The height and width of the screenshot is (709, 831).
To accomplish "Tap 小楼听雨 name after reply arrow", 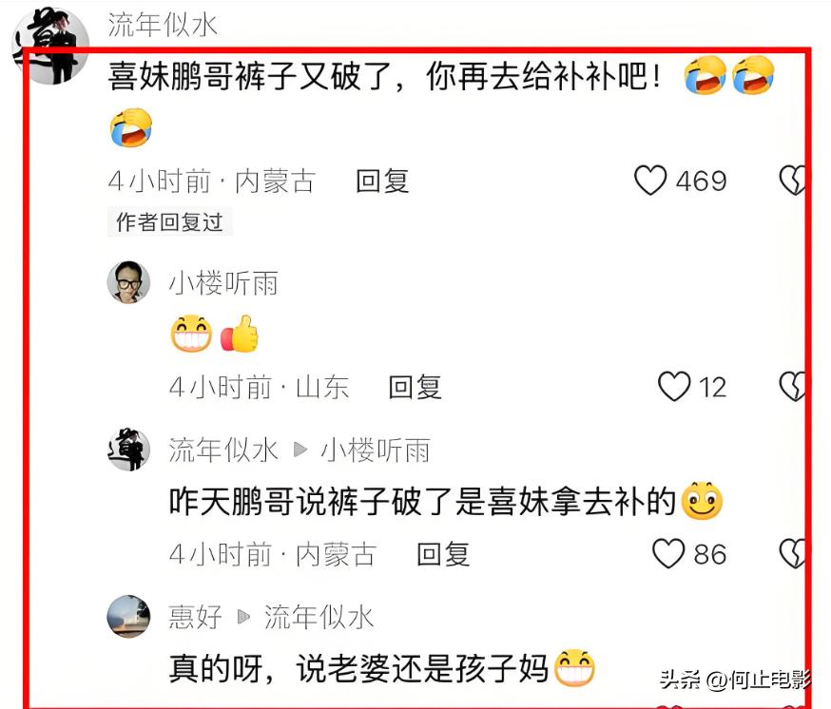I will click(x=376, y=450).
